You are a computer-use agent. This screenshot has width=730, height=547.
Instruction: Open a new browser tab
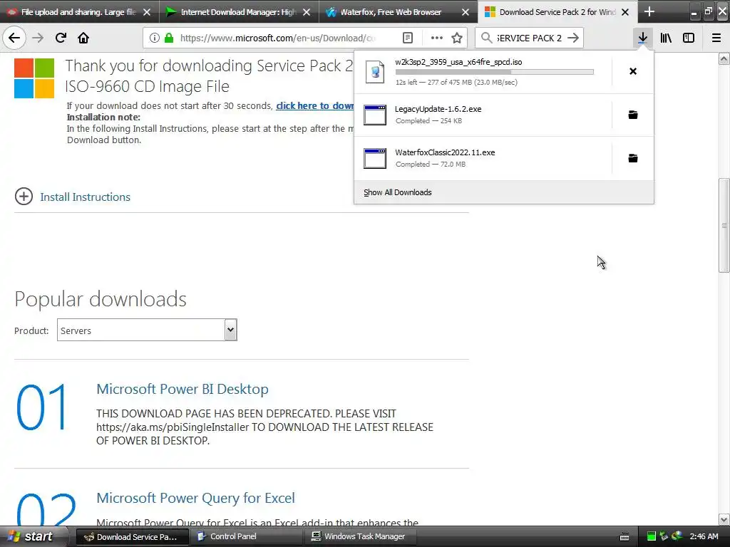point(649,11)
